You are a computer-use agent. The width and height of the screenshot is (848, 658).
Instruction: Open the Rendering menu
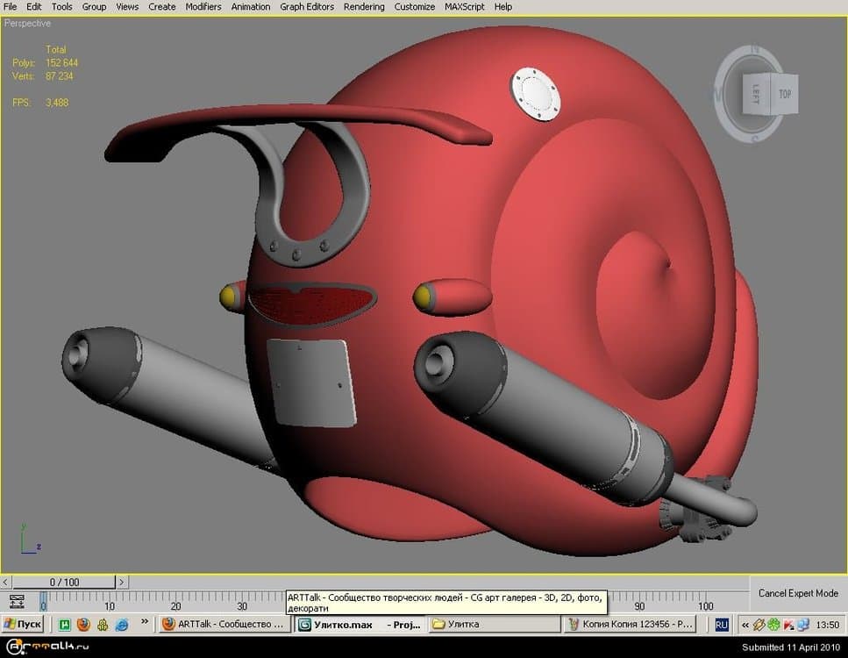click(363, 7)
